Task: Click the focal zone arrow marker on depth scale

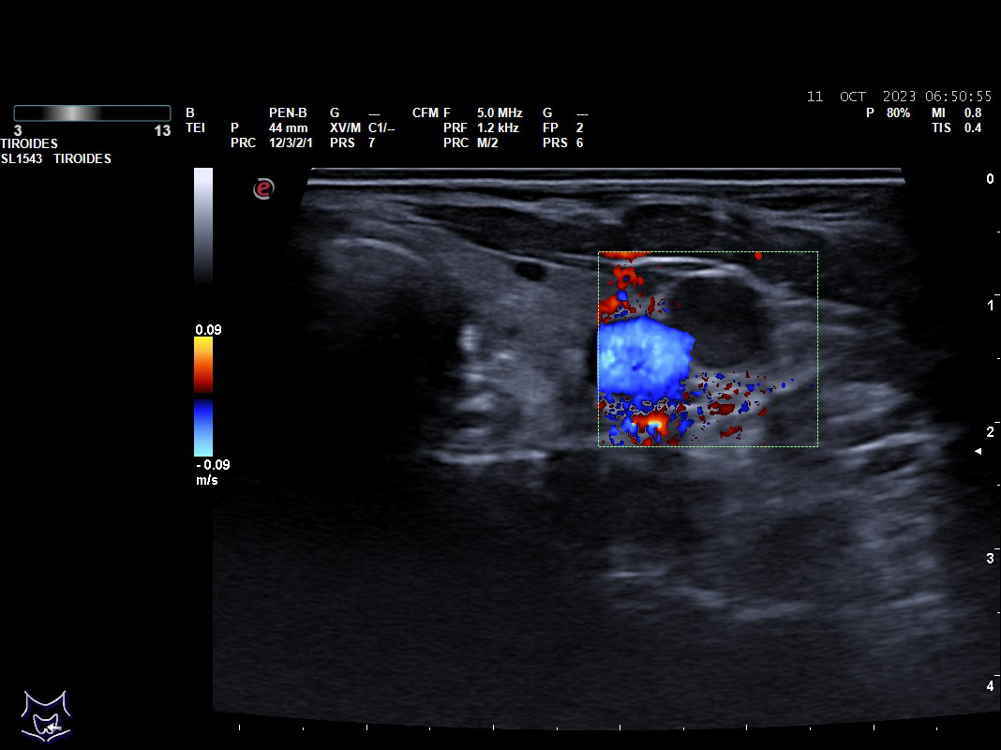Action: 978,452
